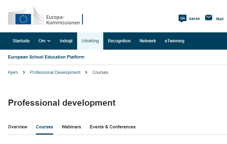Go to Startside in navigation bar
Viewport: 227px width, 144px height.
[21, 41]
